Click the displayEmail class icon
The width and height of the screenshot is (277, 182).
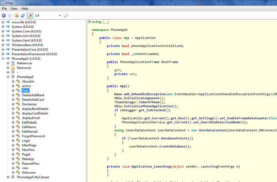click(x=18, y=118)
